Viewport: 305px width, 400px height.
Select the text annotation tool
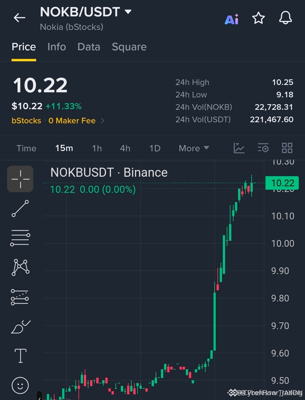tap(20, 356)
